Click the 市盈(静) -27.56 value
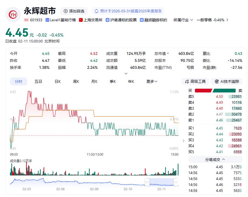Screen dimensions: 248x197 (x=236, y=68)
